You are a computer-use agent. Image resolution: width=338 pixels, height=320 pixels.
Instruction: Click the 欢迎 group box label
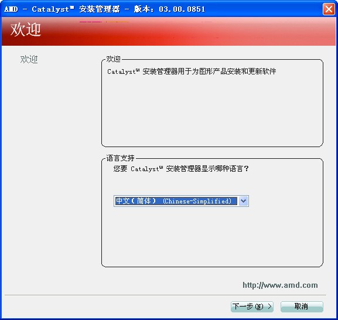coord(113,59)
